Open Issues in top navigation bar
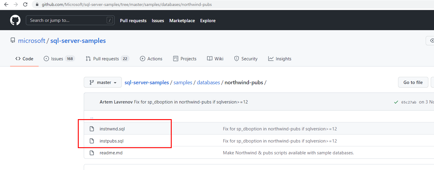Viewport: 434px width, 170px height. click(158, 21)
